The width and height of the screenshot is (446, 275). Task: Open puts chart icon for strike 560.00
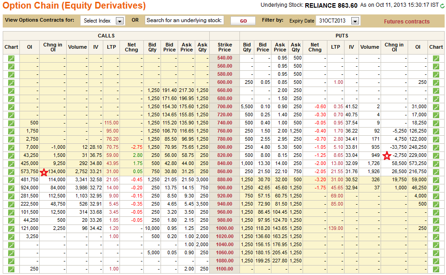[436, 67]
